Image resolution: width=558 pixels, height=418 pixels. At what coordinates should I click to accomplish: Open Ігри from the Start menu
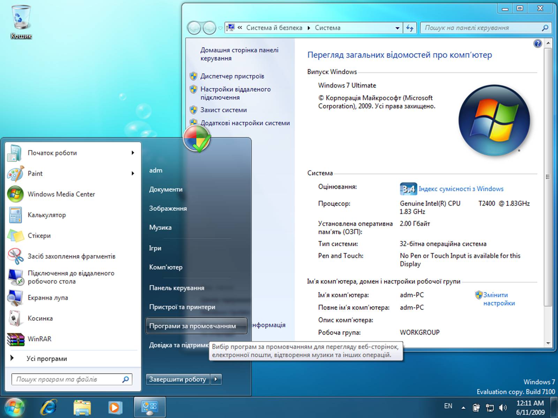click(155, 248)
